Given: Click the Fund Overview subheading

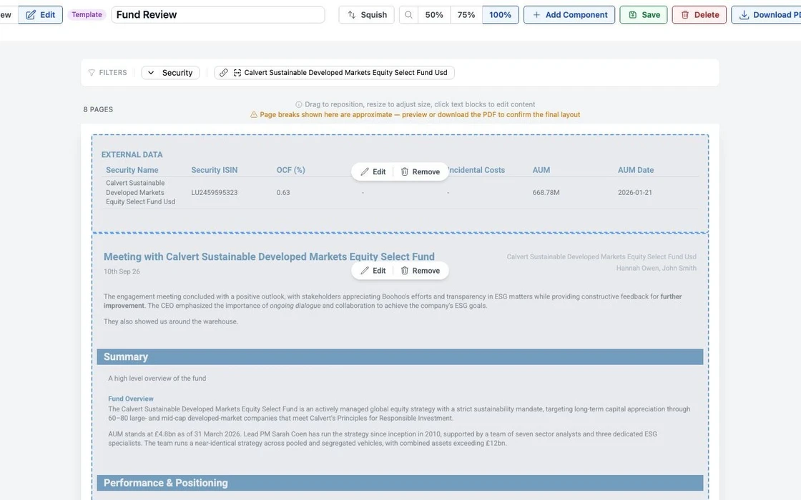Looking at the screenshot, I should (131, 399).
